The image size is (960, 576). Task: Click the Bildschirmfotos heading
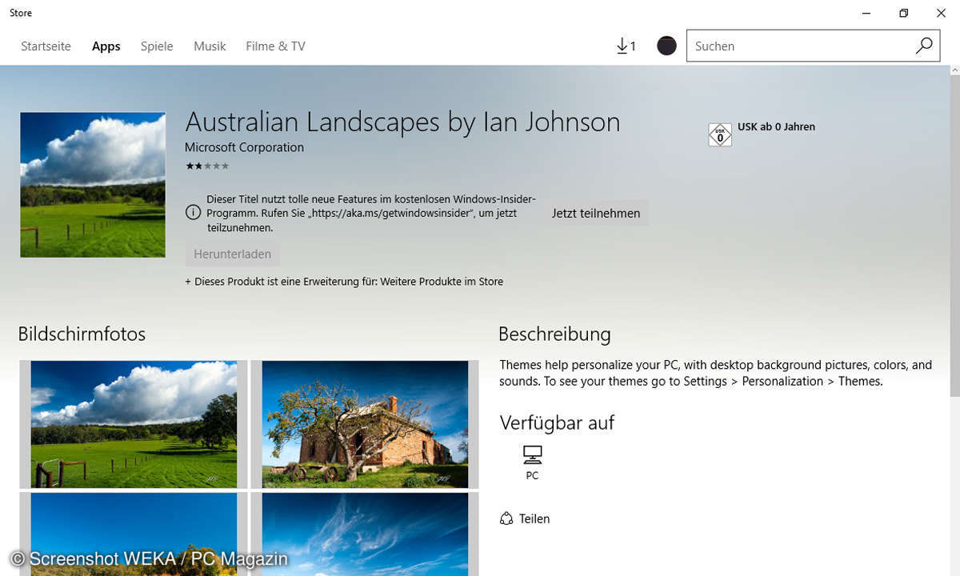pos(82,334)
